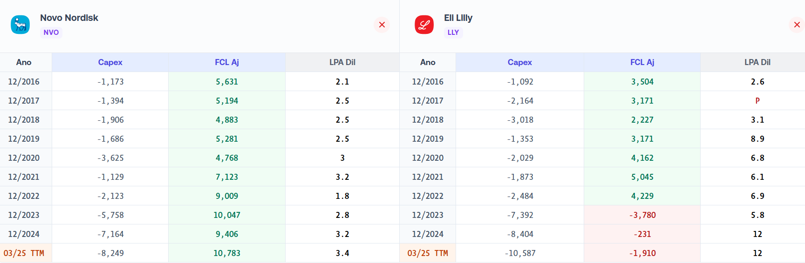Select Novo Nordisk FCL Aj value 5,194
The height and width of the screenshot is (263, 805).
point(227,101)
